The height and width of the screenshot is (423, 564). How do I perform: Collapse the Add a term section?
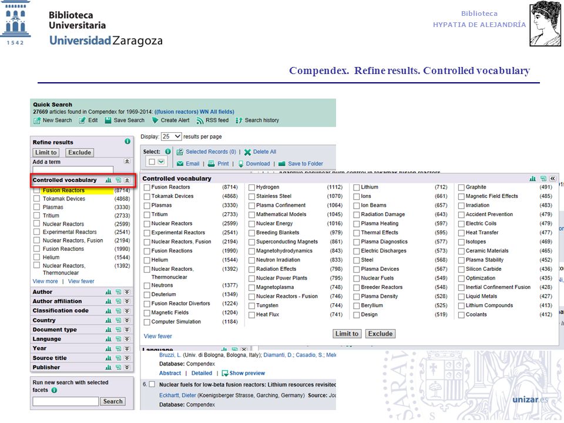pyautogui.click(x=127, y=162)
